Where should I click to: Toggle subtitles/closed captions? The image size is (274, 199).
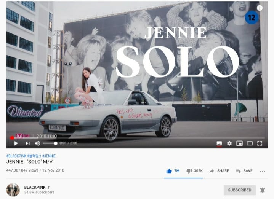tap(219, 143)
